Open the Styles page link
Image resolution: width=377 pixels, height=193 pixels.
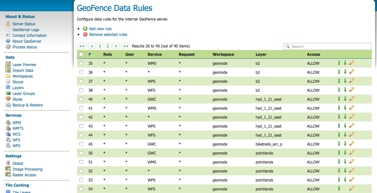click(17, 99)
